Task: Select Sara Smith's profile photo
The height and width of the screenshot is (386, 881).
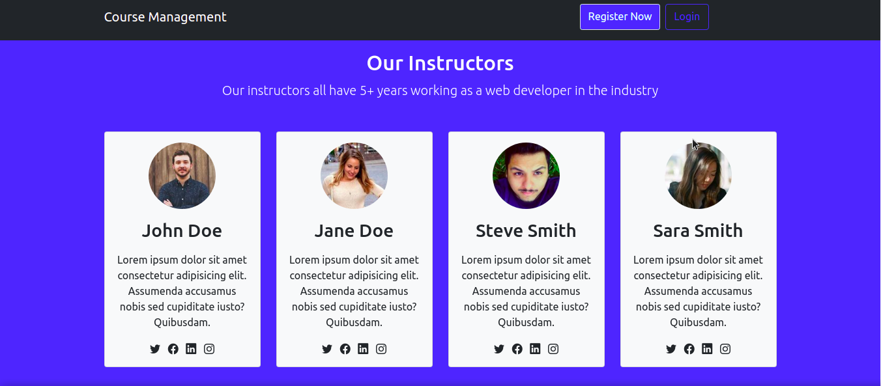Action: coord(698,176)
